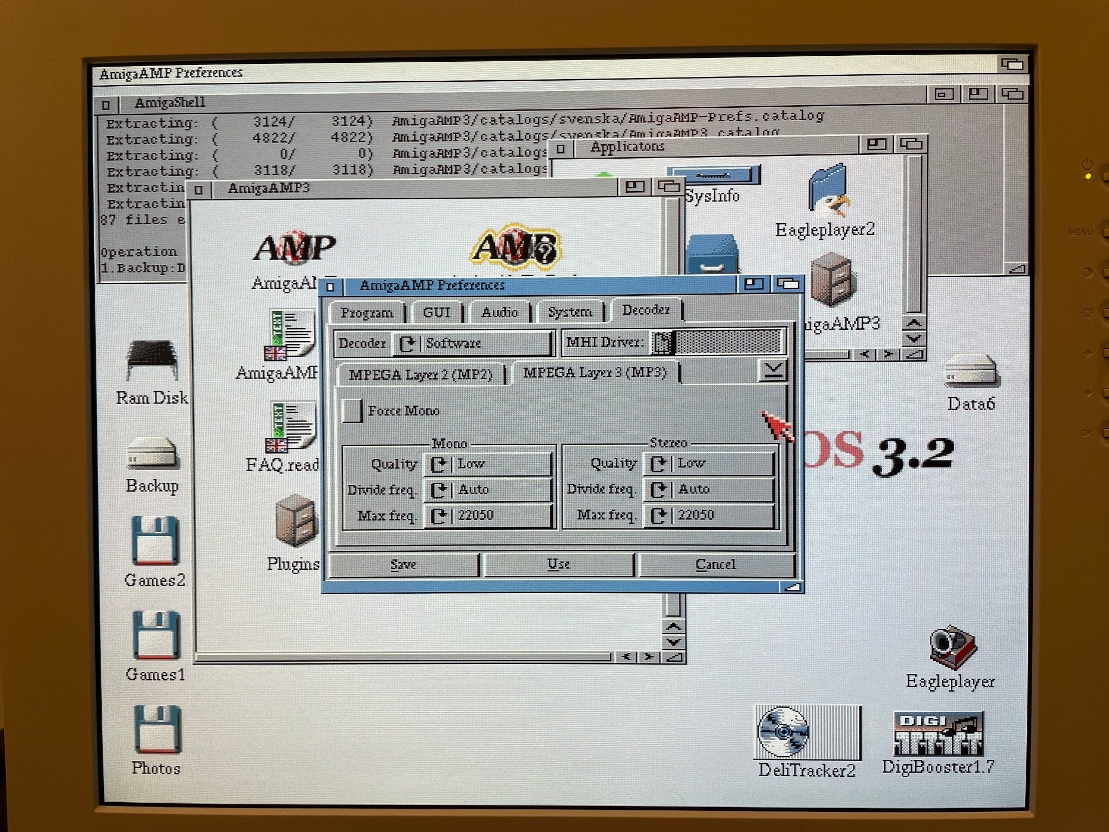Screen dimensions: 1109x832
Task: Click the Applications window vertical scrollbar
Action: (915, 234)
